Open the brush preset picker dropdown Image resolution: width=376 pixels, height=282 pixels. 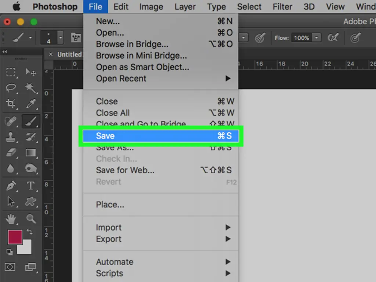[61, 38]
